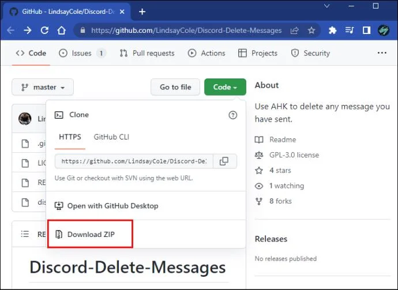
Task: Click 'No releases published' text
Action: pyautogui.click(x=286, y=258)
